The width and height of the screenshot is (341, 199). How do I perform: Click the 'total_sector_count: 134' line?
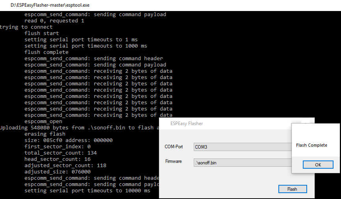click(x=61, y=153)
